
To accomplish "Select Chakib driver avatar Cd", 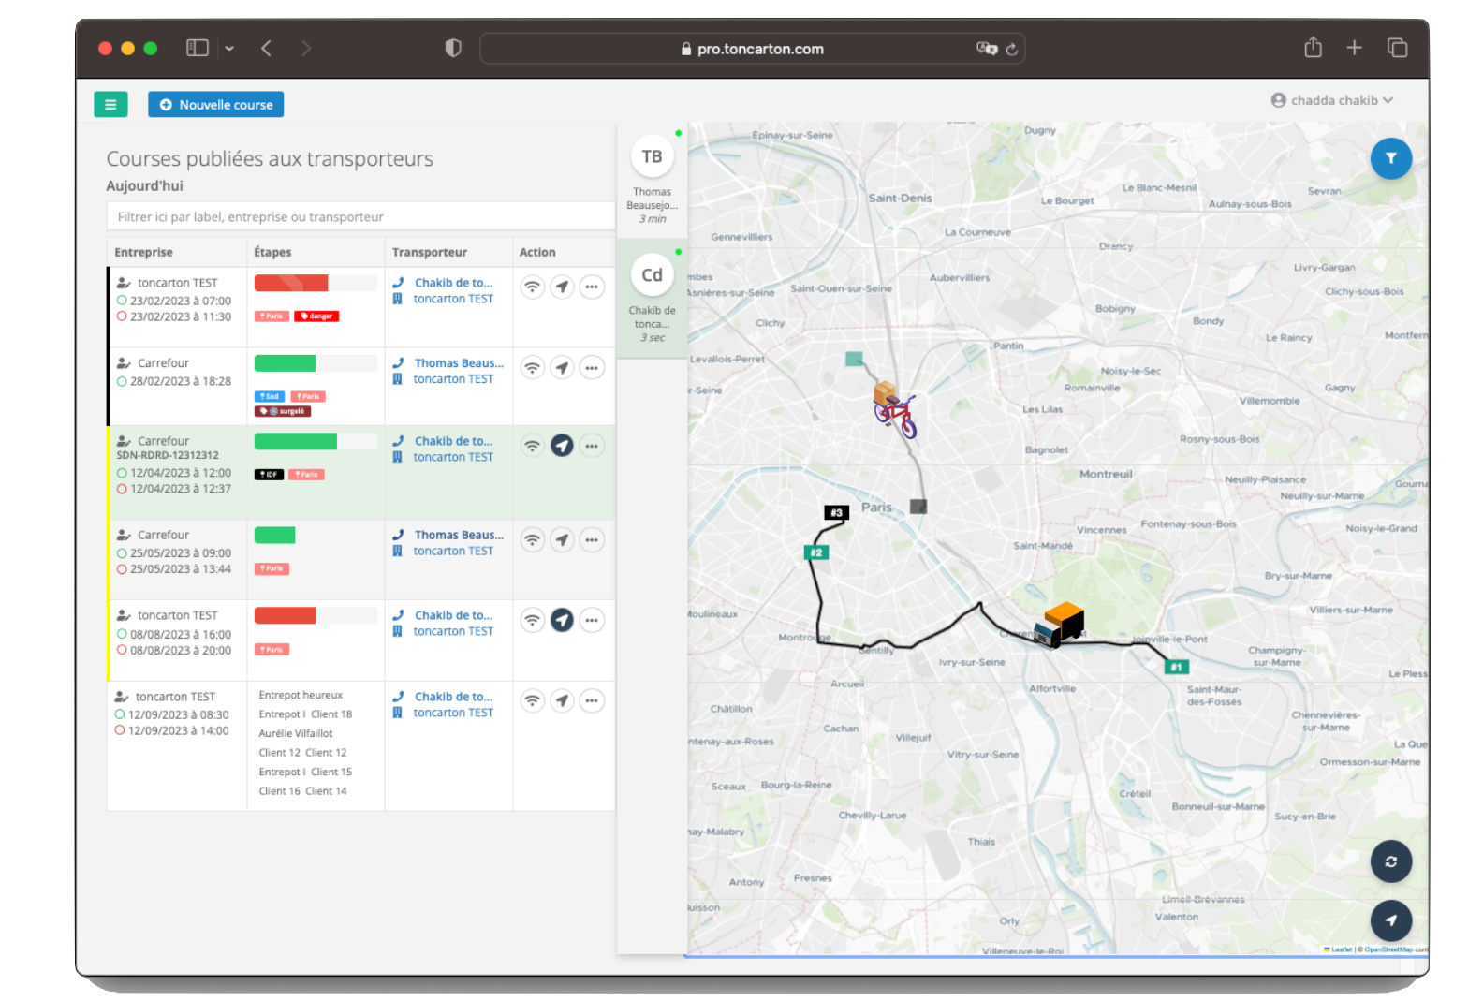I will pyautogui.click(x=652, y=275).
